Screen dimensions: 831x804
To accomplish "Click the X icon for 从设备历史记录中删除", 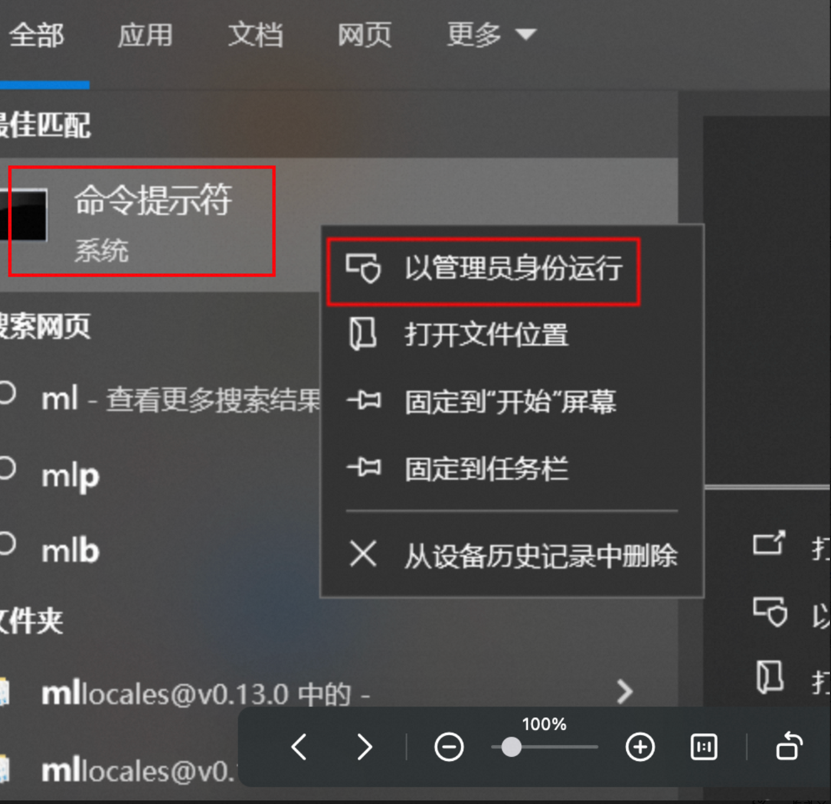I will pos(363,554).
